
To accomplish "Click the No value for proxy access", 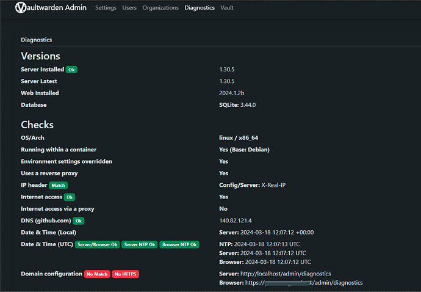I will coord(223,209).
